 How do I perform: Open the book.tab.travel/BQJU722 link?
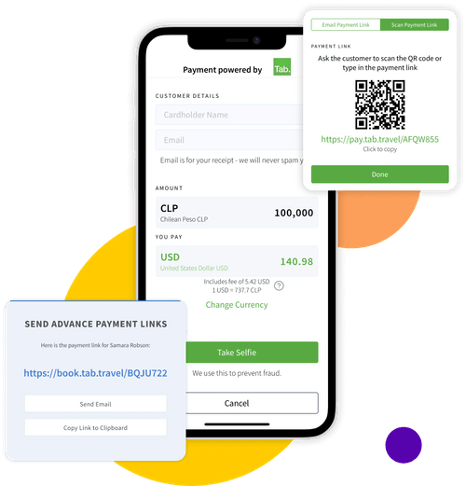95,373
